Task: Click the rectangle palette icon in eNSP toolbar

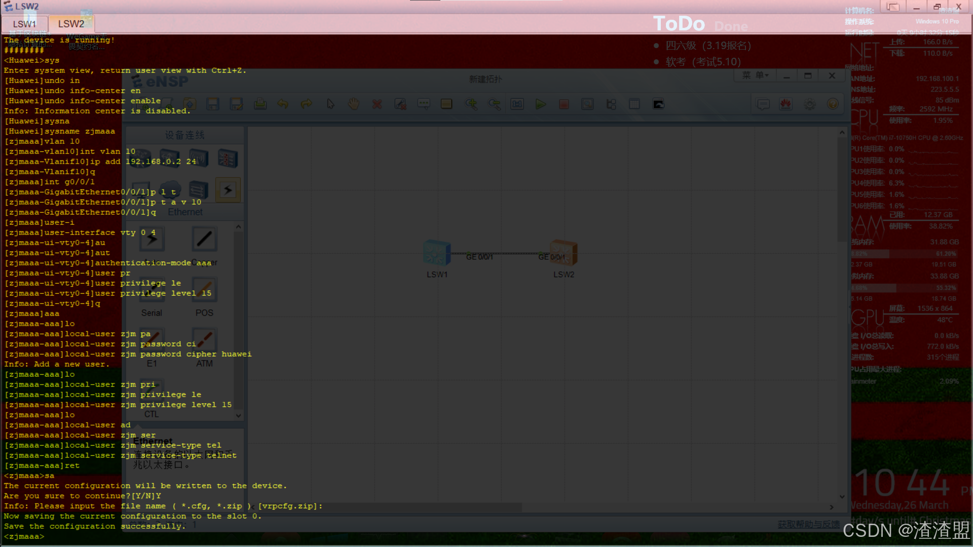Action: (446, 104)
